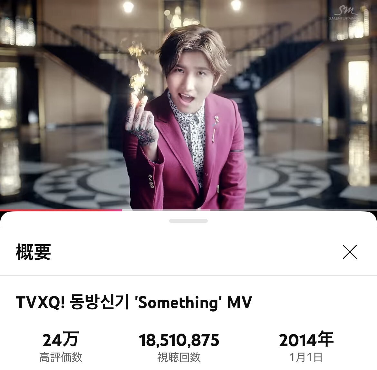377x370 pixels.
Task: Click the 概要 header text
Action: pos(34,252)
